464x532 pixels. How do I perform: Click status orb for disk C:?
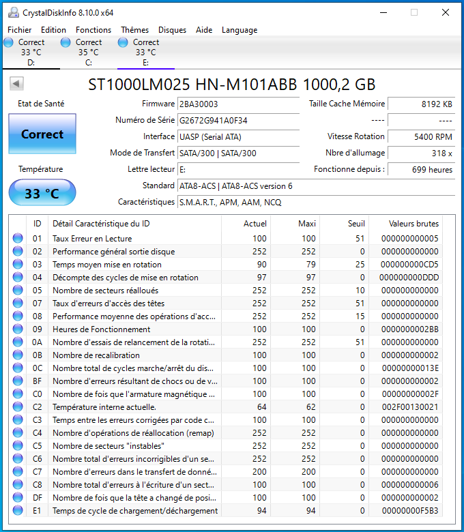[x=66, y=42]
